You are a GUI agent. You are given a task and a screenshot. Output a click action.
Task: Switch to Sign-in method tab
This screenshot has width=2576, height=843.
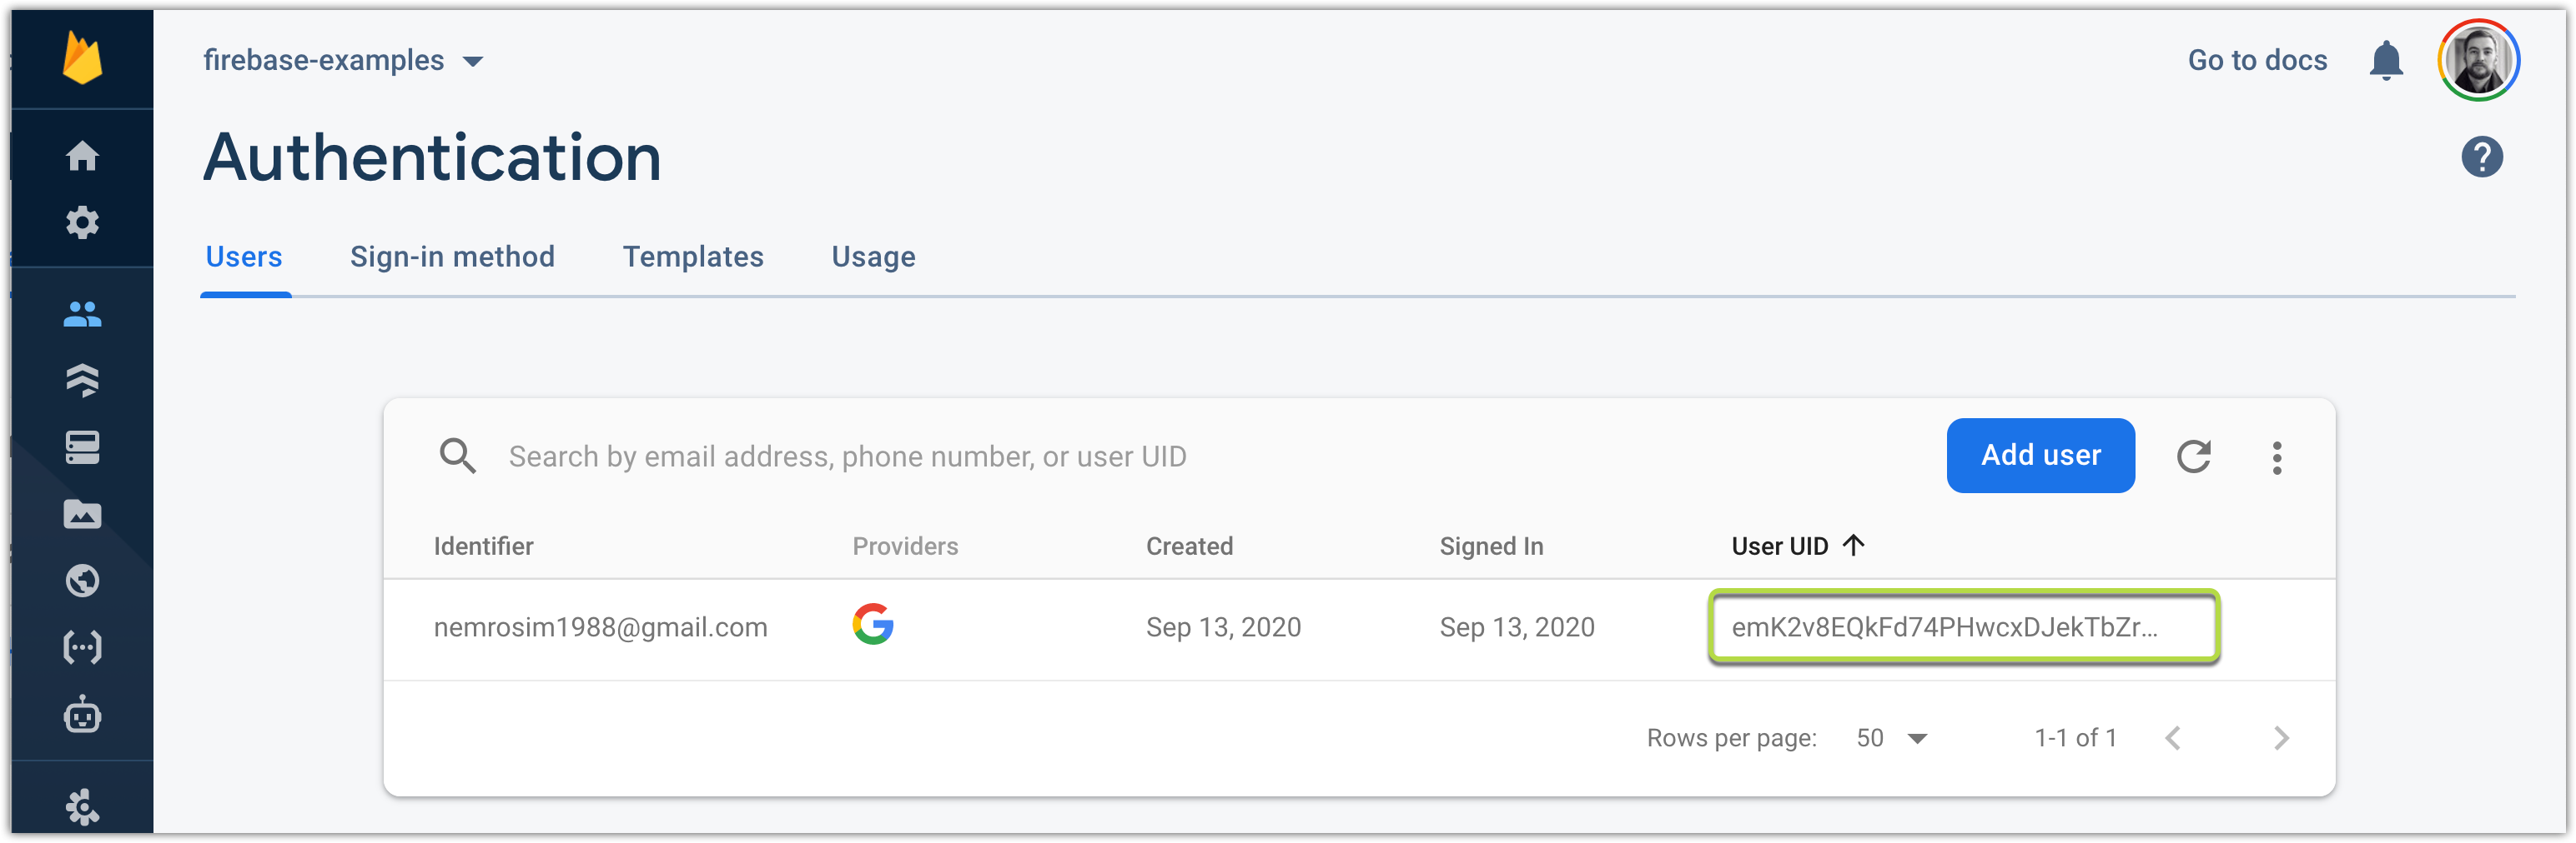pyautogui.click(x=452, y=257)
